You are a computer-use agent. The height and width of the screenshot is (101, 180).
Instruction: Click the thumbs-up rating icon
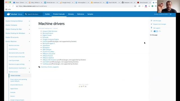[79, 86]
